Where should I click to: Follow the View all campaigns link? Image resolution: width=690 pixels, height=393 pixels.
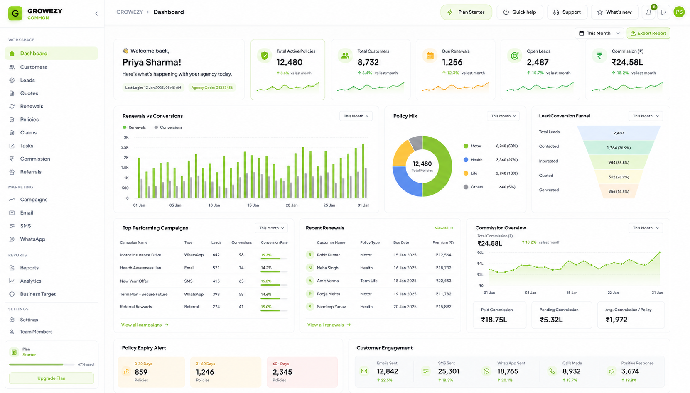(x=145, y=325)
